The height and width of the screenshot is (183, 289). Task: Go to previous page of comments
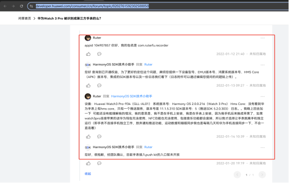pyautogui.click(x=237, y=175)
